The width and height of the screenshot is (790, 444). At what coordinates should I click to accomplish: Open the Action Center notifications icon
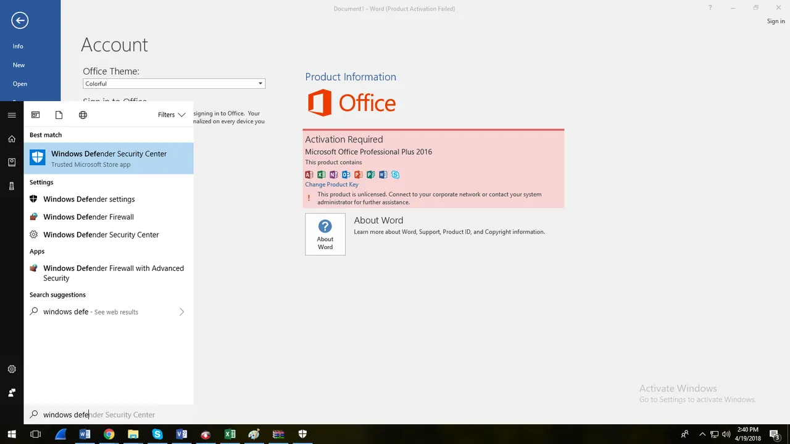(x=775, y=434)
